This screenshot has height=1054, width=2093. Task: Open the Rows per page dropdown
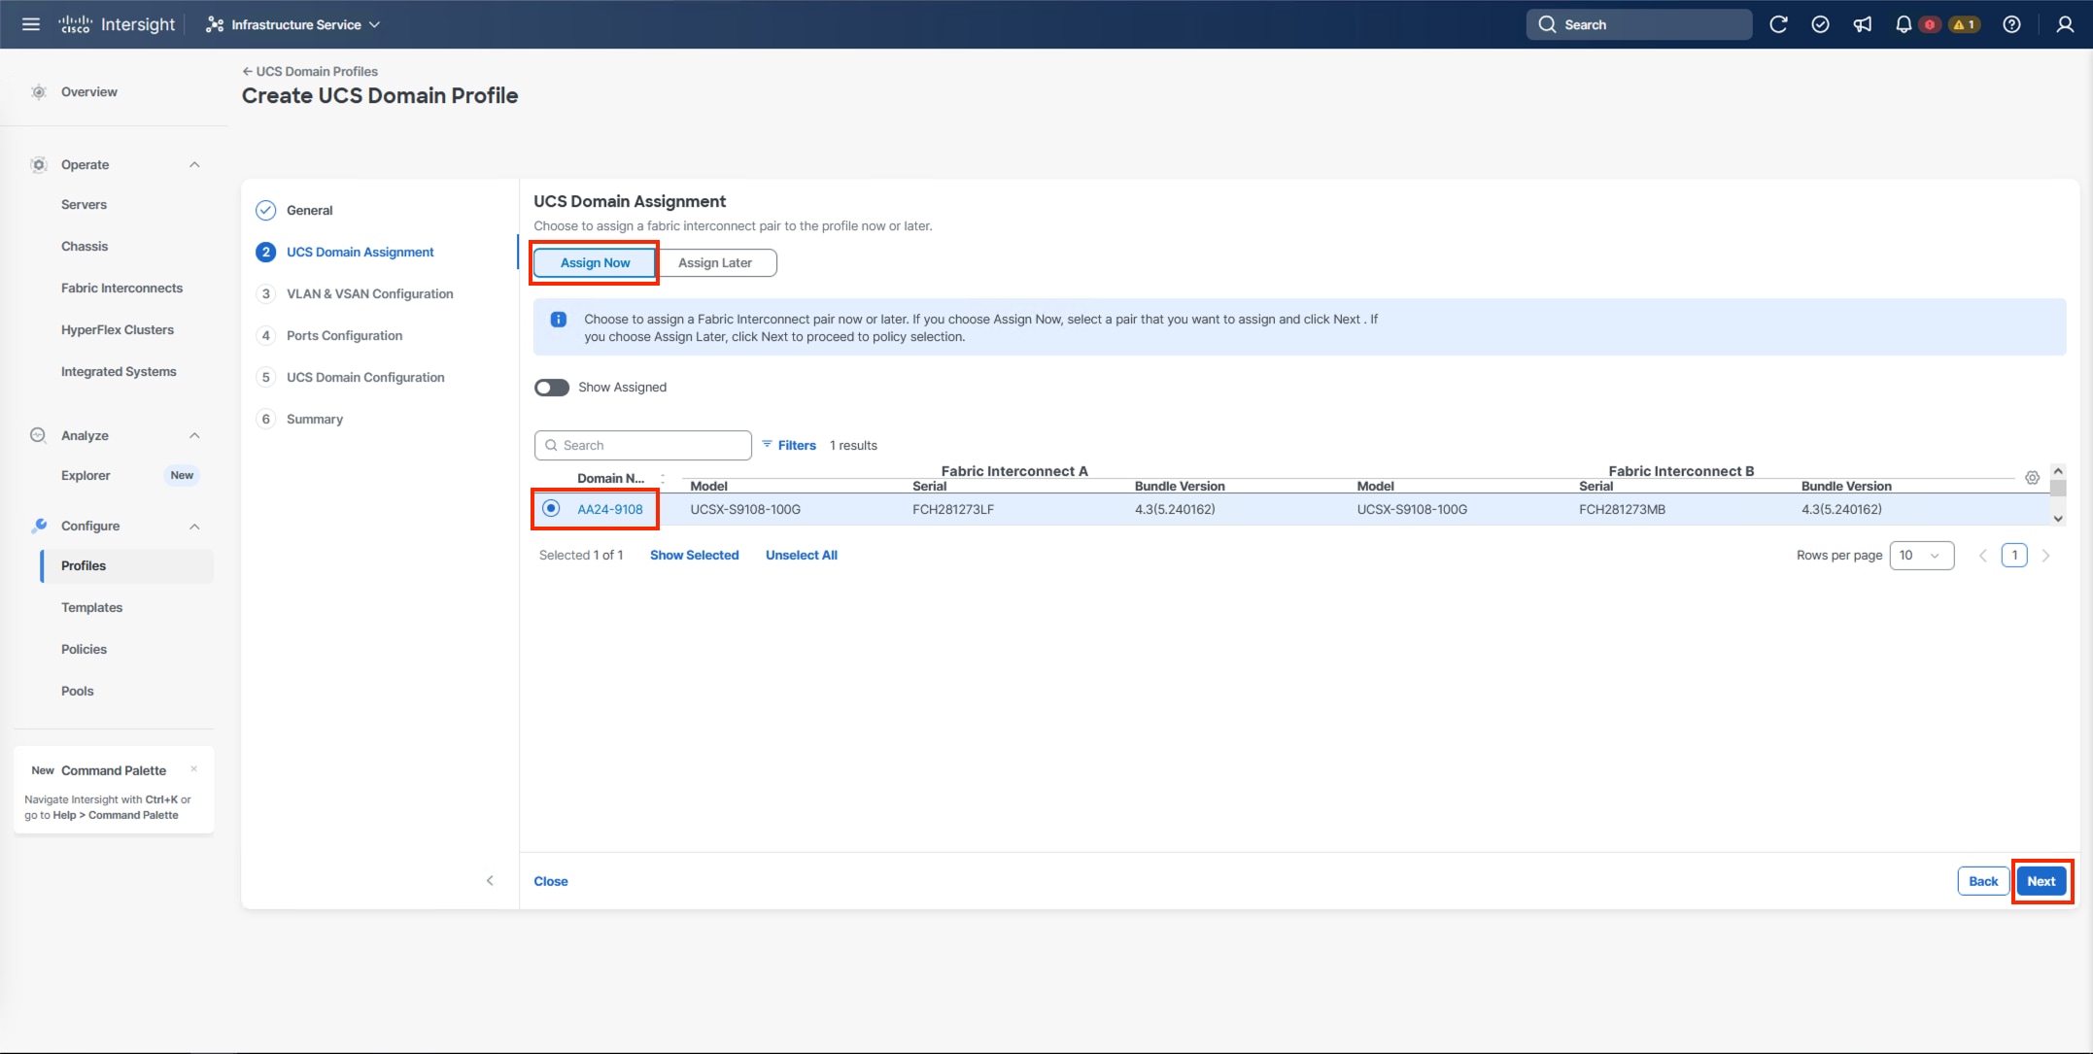(1921, 555)
